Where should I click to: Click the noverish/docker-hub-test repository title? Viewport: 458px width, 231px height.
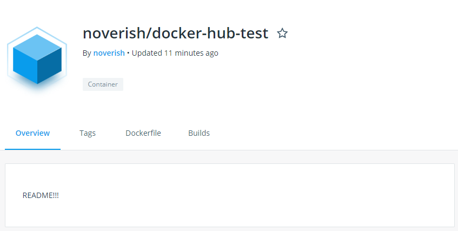(175, 34)
